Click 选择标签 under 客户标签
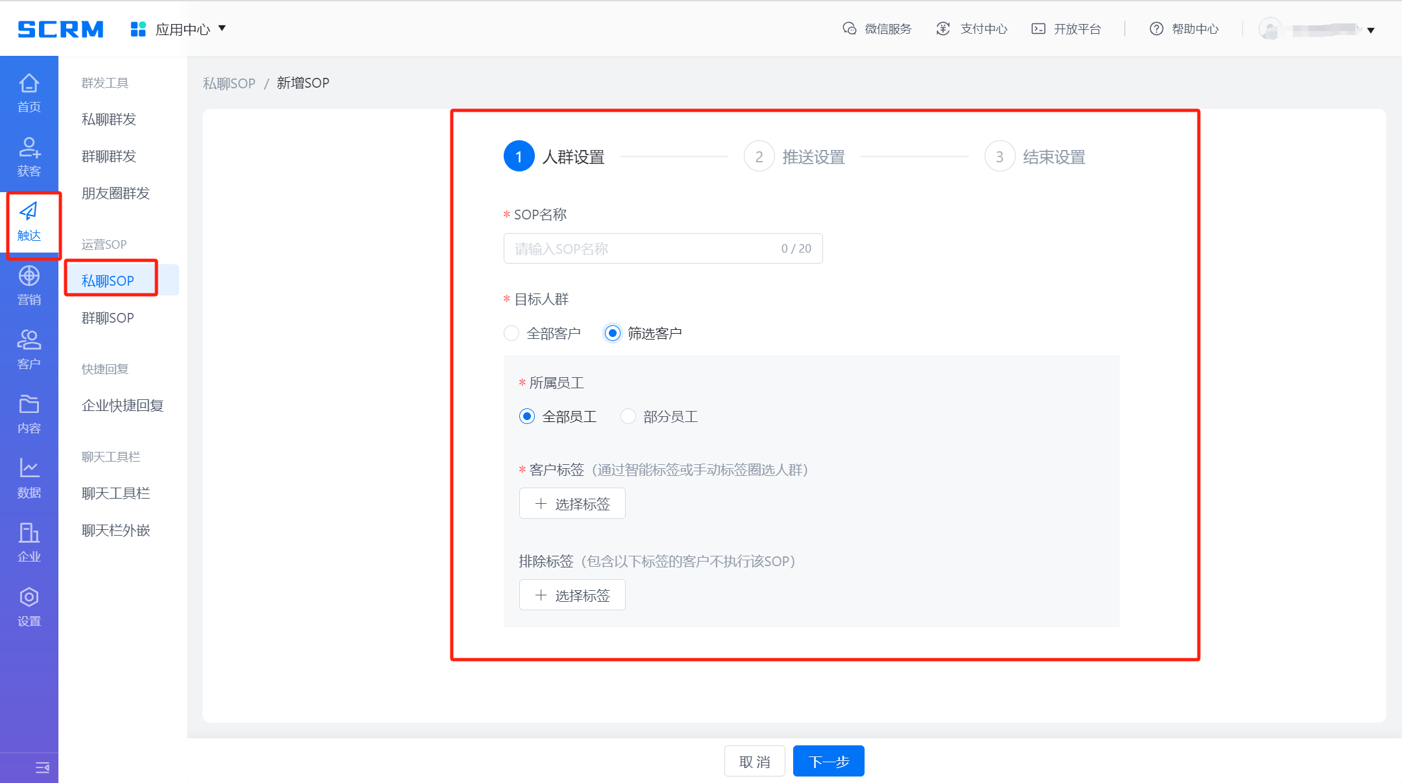 coord(572,504)
